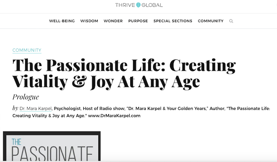Click the headline line "The Passionate Life: Creating"

pyautogui.click(x=124, y=66)
